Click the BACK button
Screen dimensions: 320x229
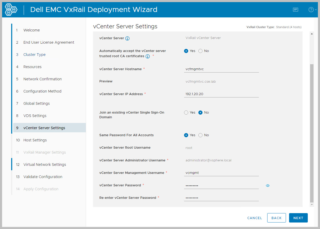tap(276, 218)
